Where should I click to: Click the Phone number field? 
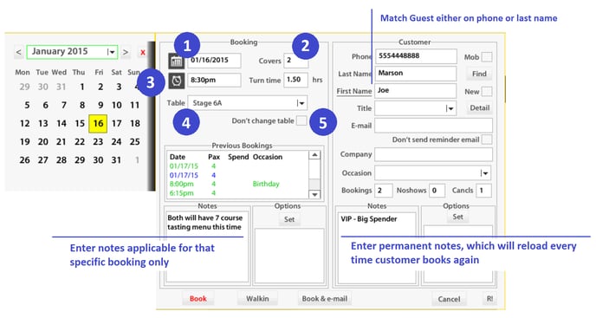pos(416,56)
